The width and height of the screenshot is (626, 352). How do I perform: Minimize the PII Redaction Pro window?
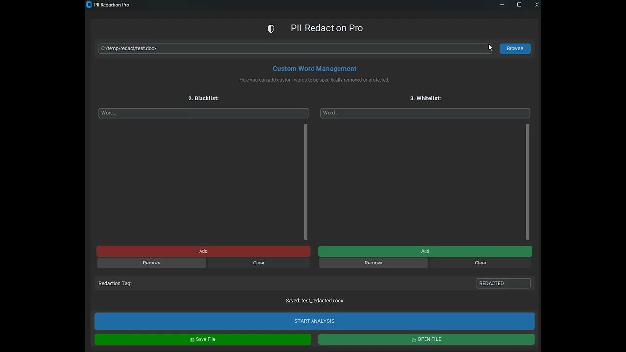pos(502,5)
